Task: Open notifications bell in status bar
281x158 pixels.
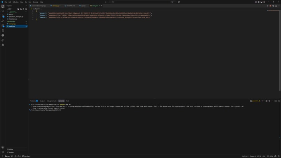Action: click(x=279, y=156)
